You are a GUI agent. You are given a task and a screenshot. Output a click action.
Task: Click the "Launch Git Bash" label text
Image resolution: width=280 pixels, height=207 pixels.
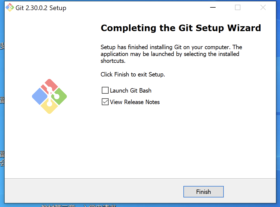130,90
